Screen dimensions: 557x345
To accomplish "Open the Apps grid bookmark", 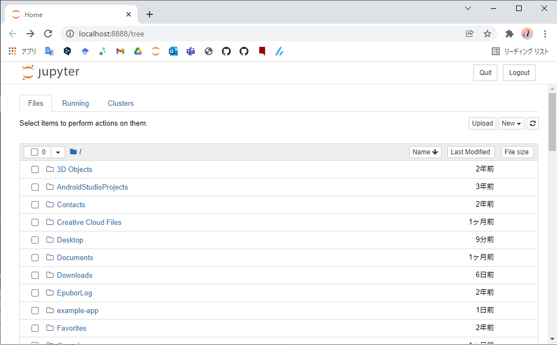I will tap(23, 51).
